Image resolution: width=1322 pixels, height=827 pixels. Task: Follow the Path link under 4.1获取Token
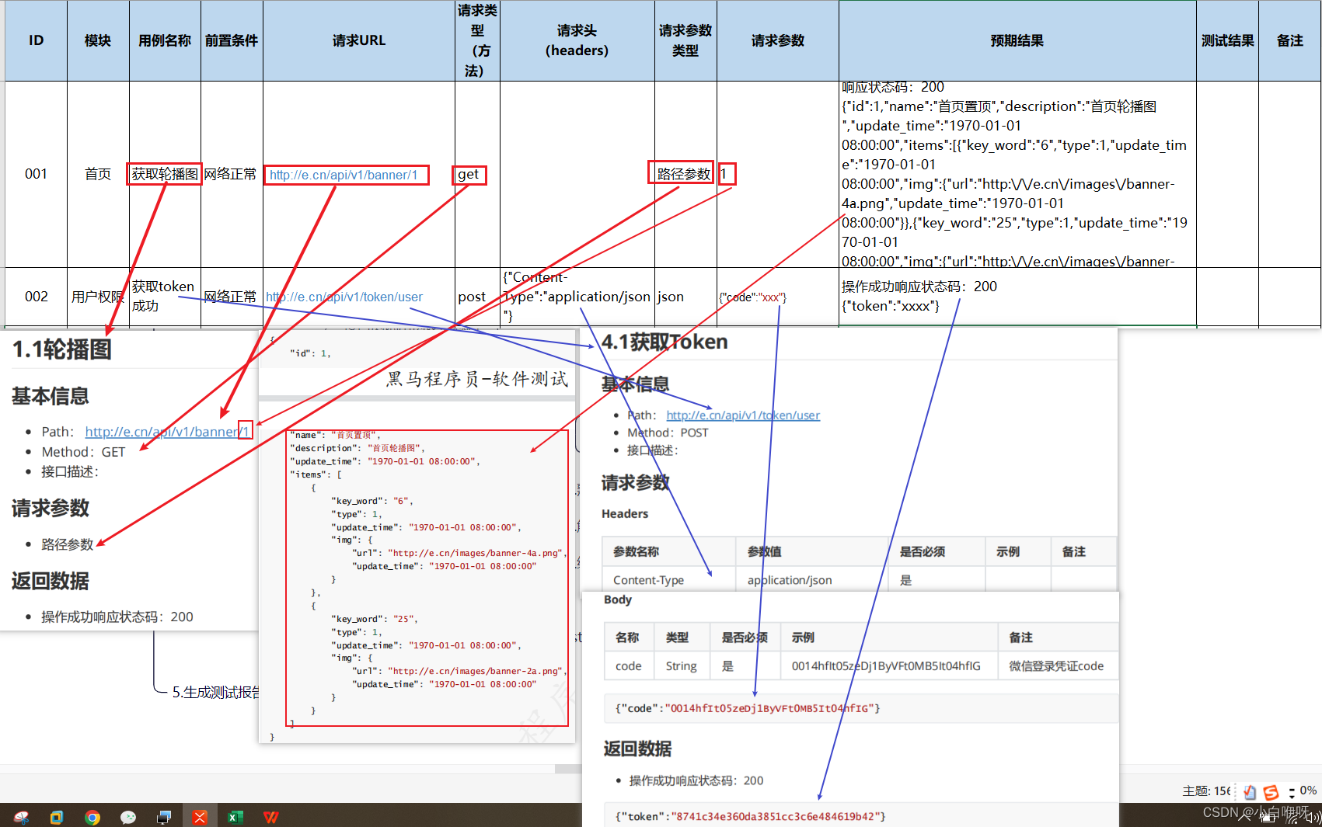743,415
